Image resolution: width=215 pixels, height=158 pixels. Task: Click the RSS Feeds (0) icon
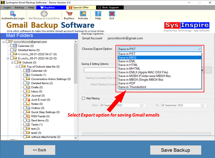click(28, 116)
